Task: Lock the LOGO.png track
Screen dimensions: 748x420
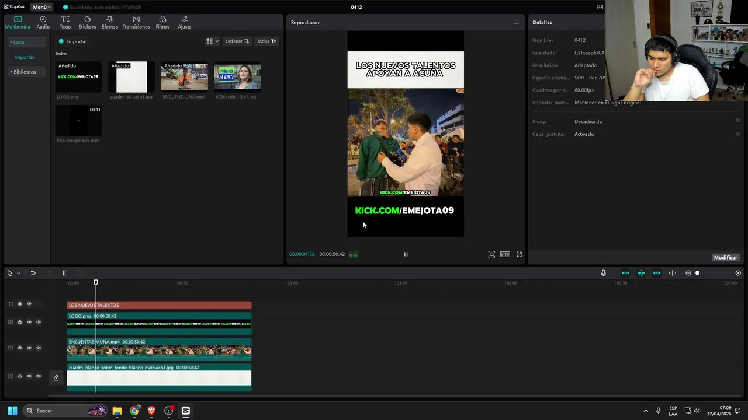Action: 19,322
